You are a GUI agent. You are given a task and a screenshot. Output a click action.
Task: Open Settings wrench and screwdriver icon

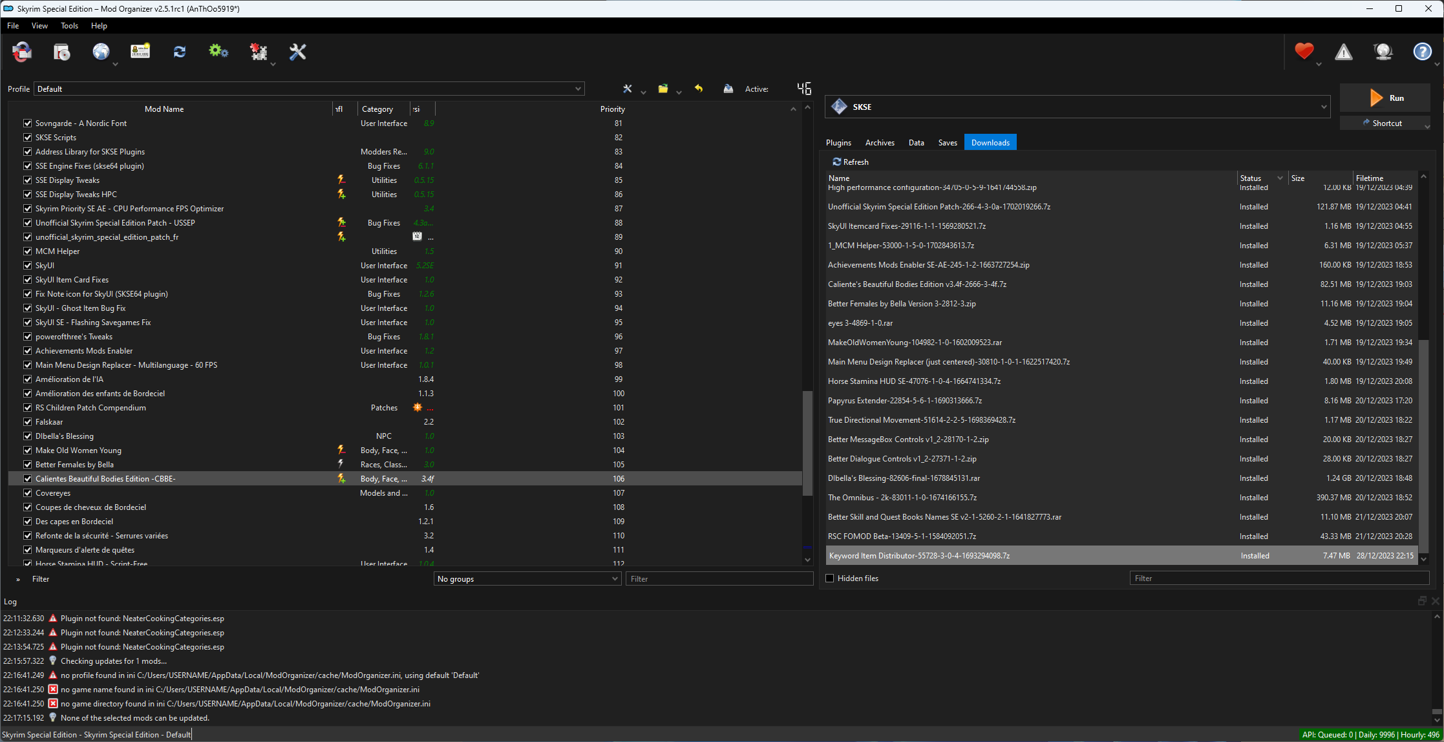(x=297, y=52)
